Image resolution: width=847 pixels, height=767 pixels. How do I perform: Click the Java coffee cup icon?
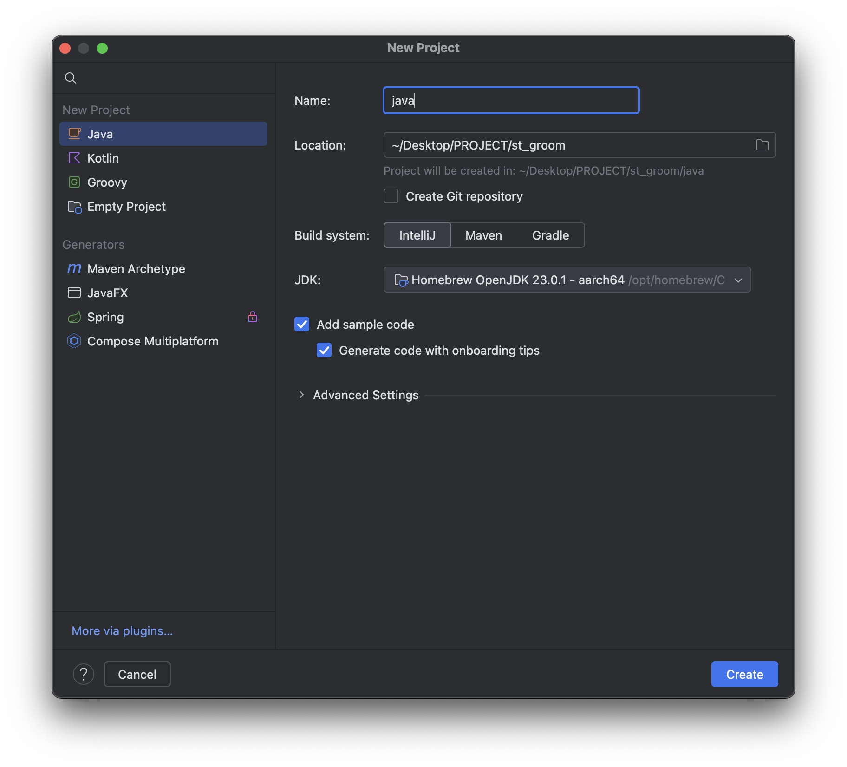tap(74, 134)
